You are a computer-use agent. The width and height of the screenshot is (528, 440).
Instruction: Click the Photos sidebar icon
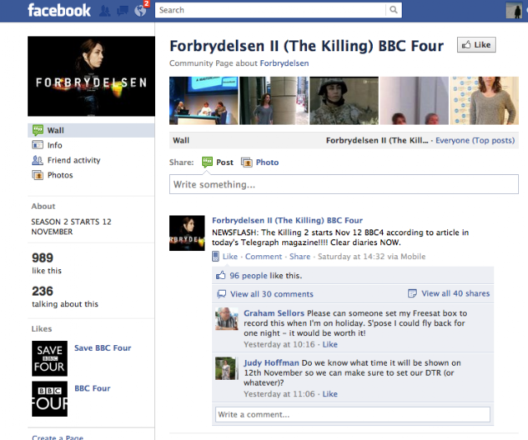click(37, 175)
